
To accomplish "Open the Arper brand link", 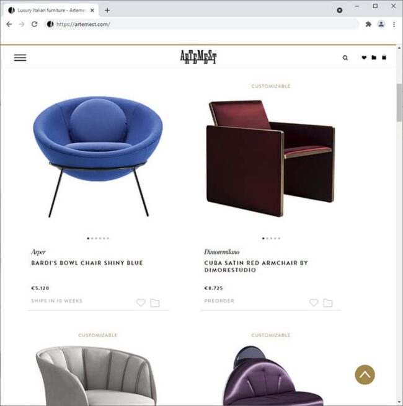I will click(38, 252).
